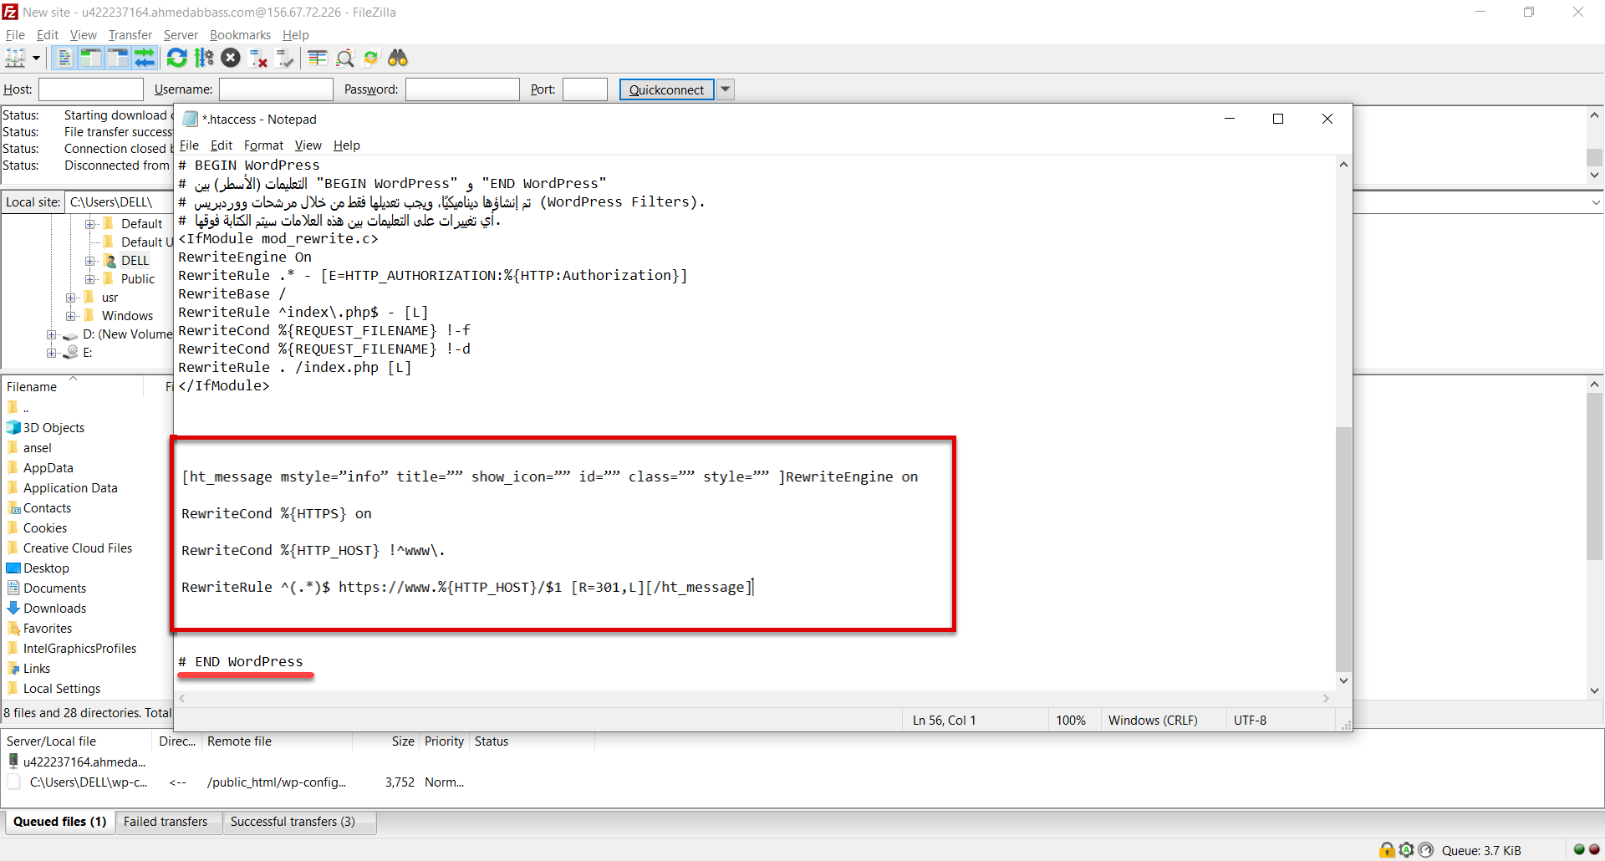The height and width of the screenshot is (861, 1605).
Task: Toggle the local directory tree view
Action: tap(91, 58)
